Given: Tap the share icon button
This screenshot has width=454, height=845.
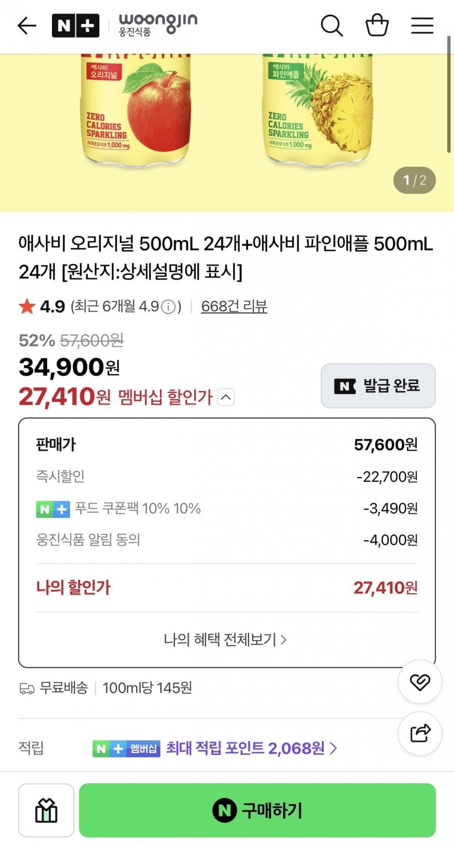Looking at the screenshot, I should pos(420,733).
